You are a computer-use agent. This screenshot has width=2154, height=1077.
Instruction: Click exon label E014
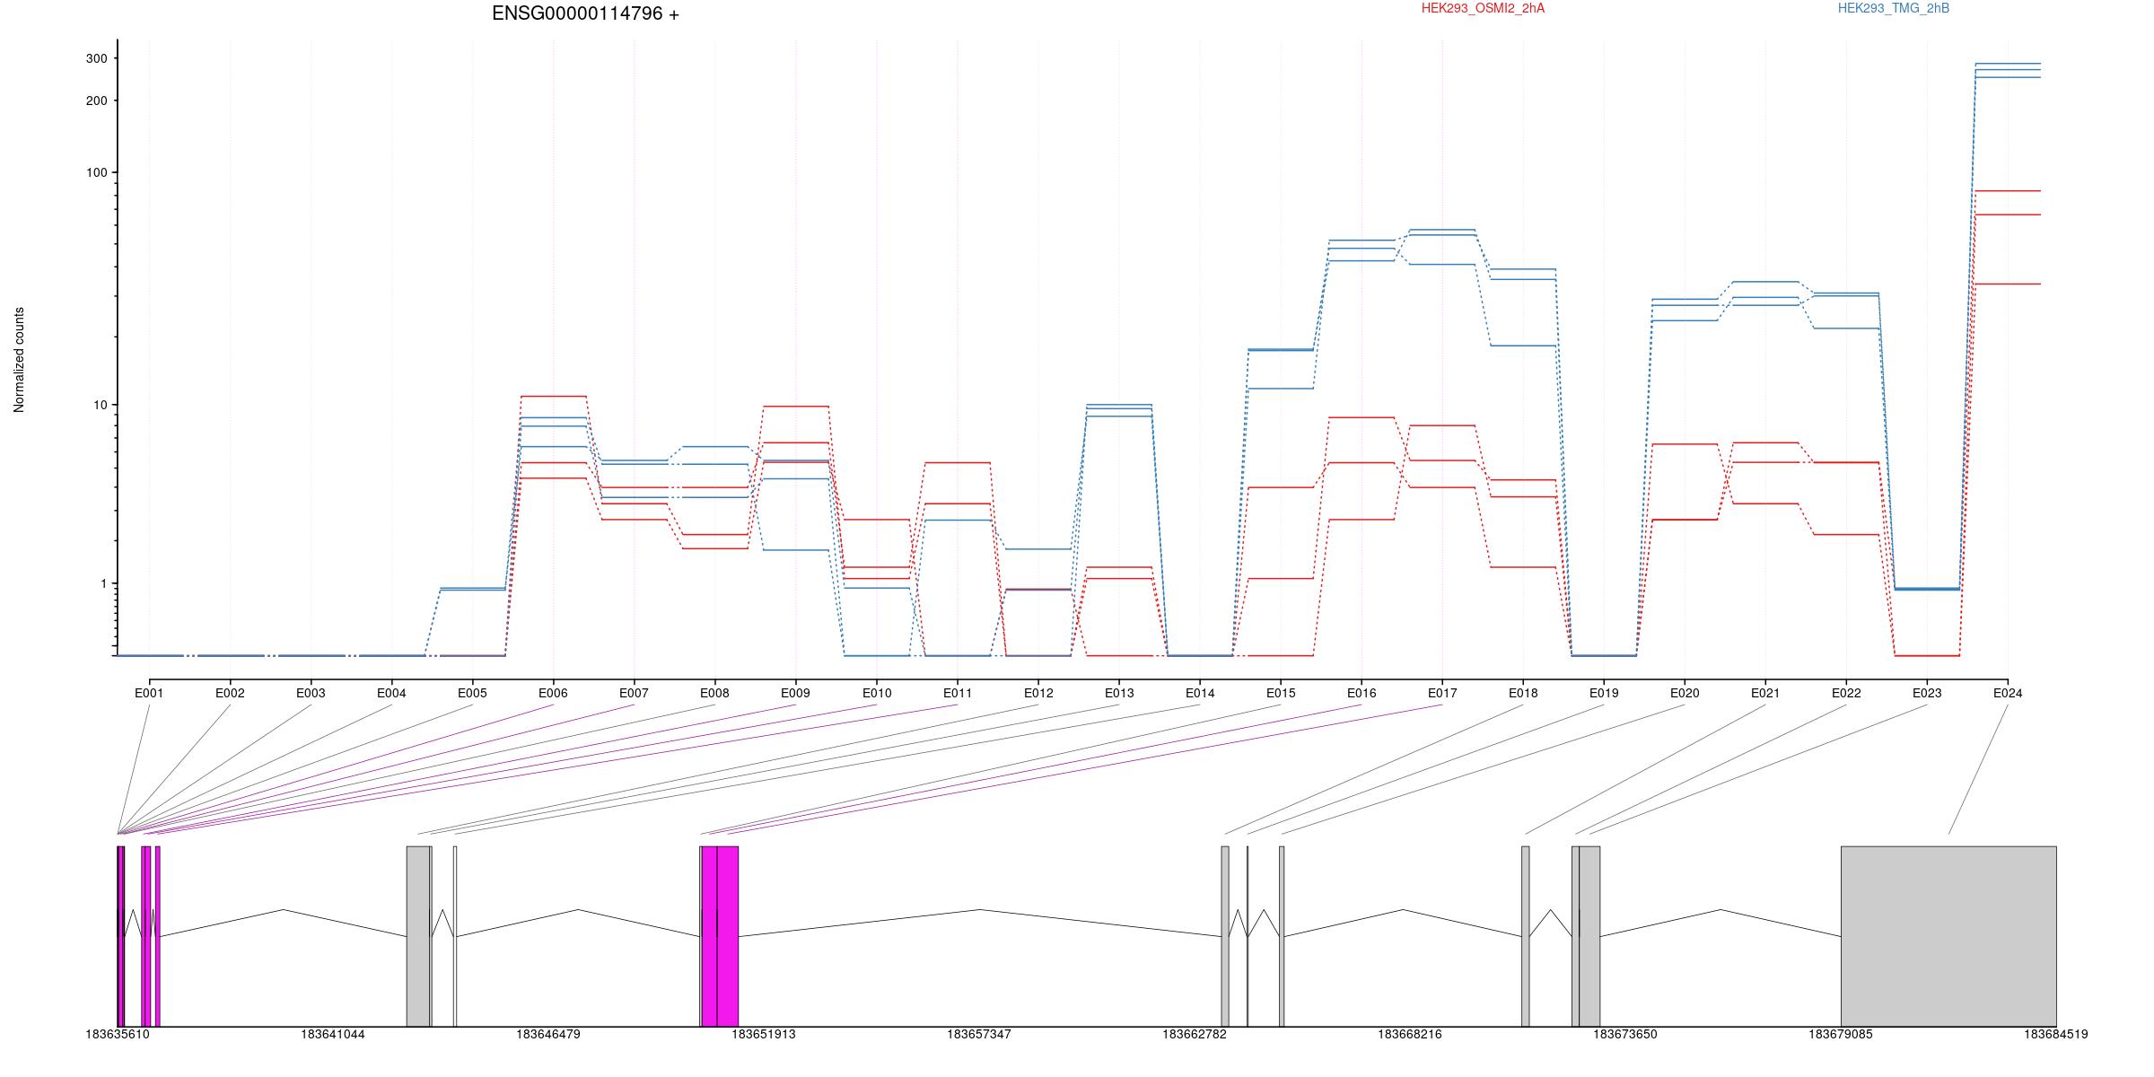pos(1200,693)
